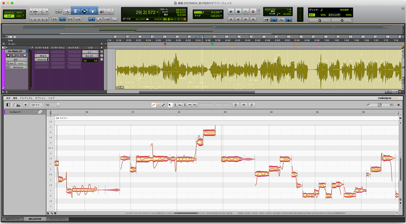This screenshot has width=406, height=224.
Task: Open the In 1 input selector
Action: (x=90, y=52)
